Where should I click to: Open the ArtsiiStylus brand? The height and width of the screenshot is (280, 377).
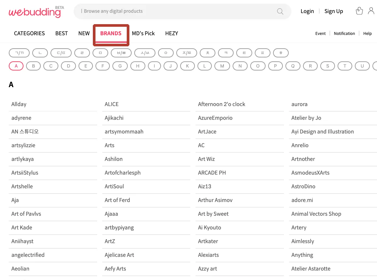[53, 173]
